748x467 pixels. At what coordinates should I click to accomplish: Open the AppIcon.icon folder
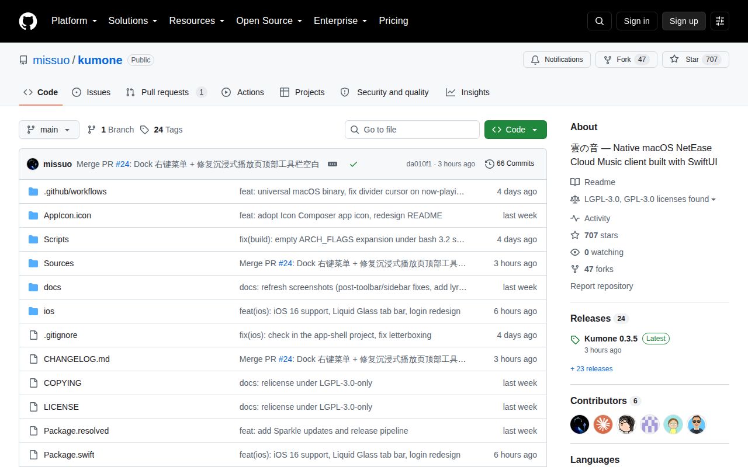coord(67,215)
